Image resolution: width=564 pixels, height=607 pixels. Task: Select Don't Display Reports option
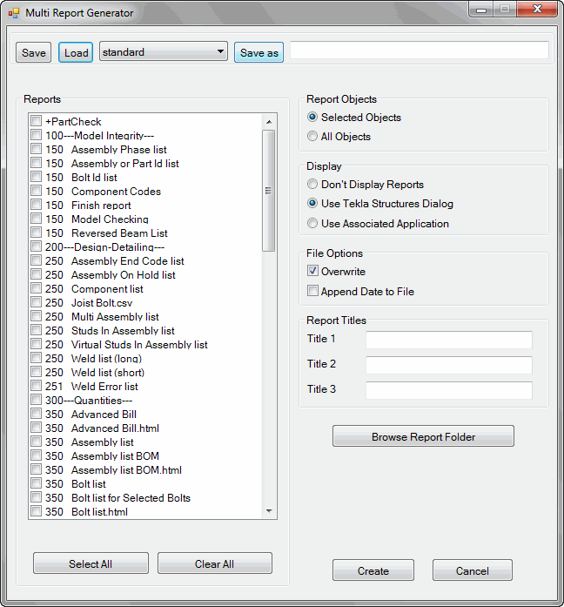[312, 184]
